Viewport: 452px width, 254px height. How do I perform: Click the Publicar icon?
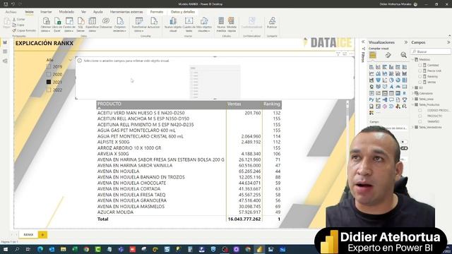tap(272, 21)
